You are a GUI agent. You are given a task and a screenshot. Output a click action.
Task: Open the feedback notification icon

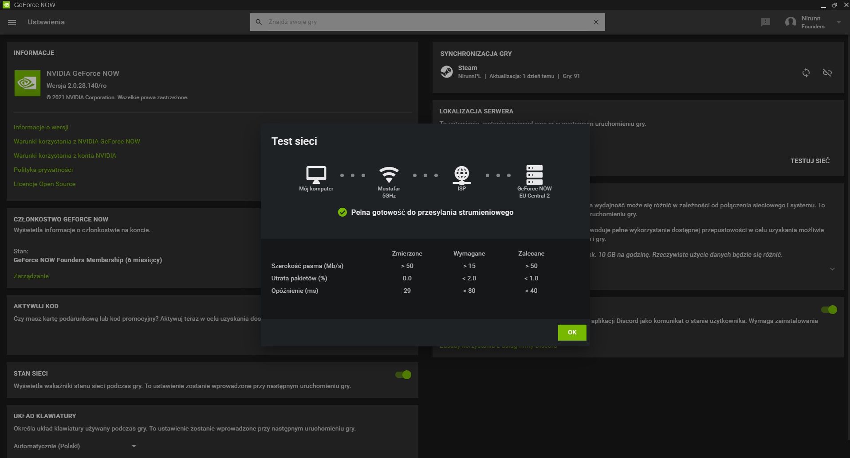(765, 22)
